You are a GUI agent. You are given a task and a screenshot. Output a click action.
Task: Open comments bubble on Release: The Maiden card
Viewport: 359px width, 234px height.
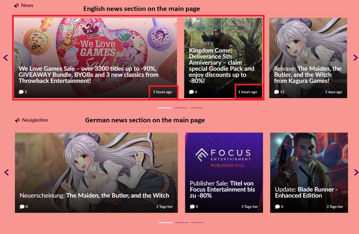tap(277, 92)
